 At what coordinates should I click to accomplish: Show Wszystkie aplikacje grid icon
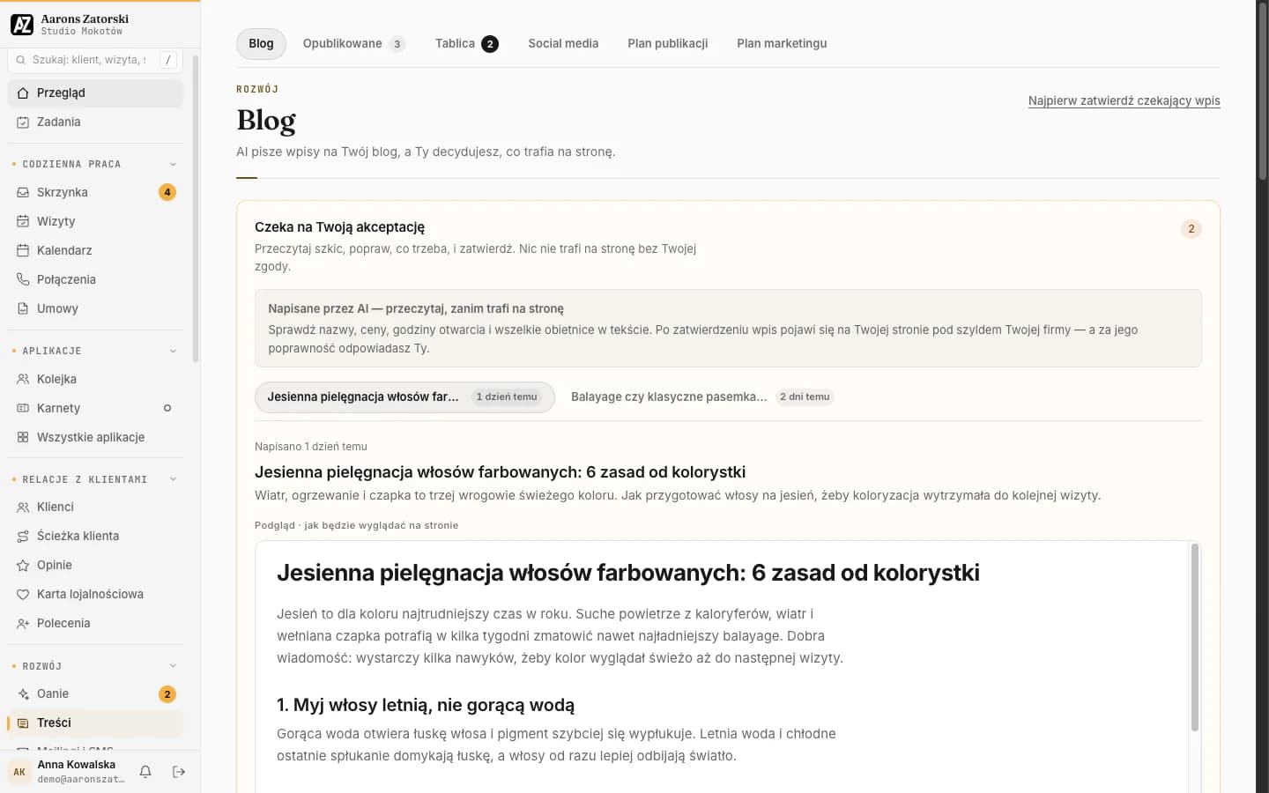coord(23,437)
